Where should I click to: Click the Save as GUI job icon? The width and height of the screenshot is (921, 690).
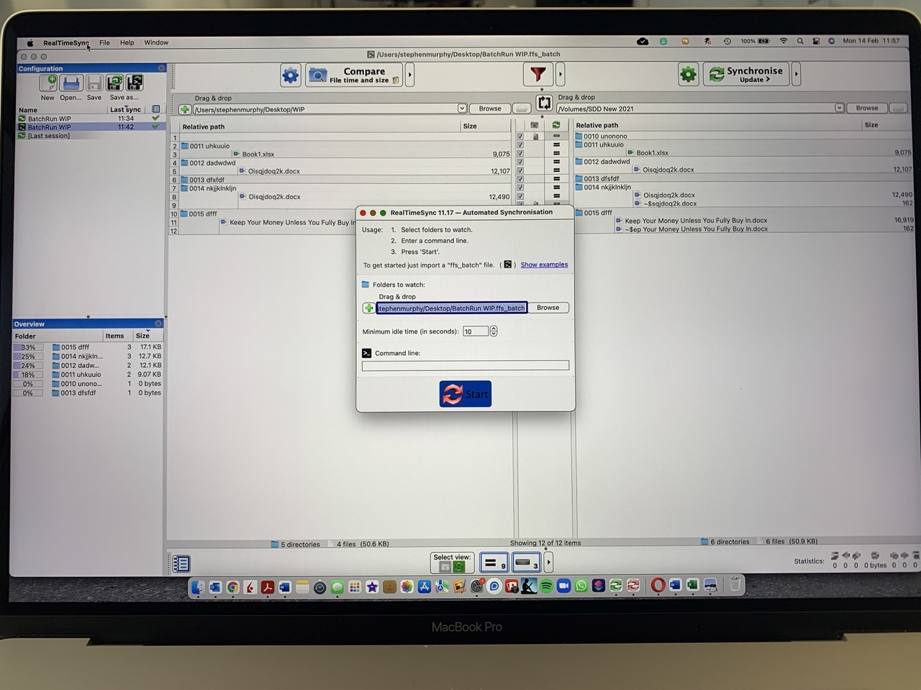(115, 83)
